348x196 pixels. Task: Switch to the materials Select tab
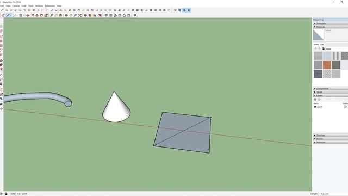(x=316, y=44)
